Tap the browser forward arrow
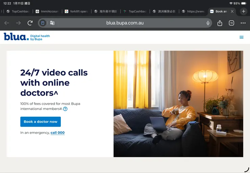This screenshot has width=250, height=173. [x=18, y=23]
